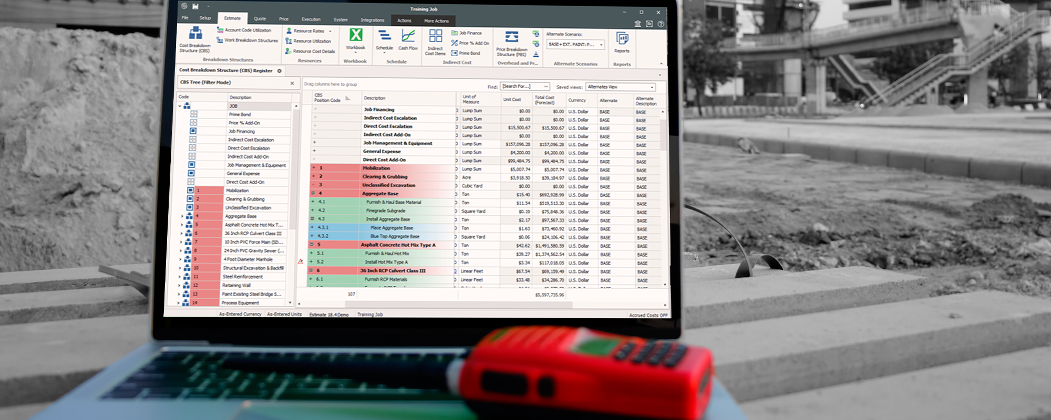Click the Indirect Cost Items icon
This screenshot has height=420, width=1051.
[436, 36]
